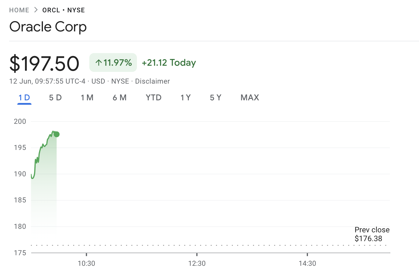Go to the HOME breadcrumb link

click(x=19, y=10)
